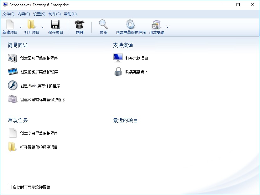Open the 文件(F) menu

pos(8,14)
